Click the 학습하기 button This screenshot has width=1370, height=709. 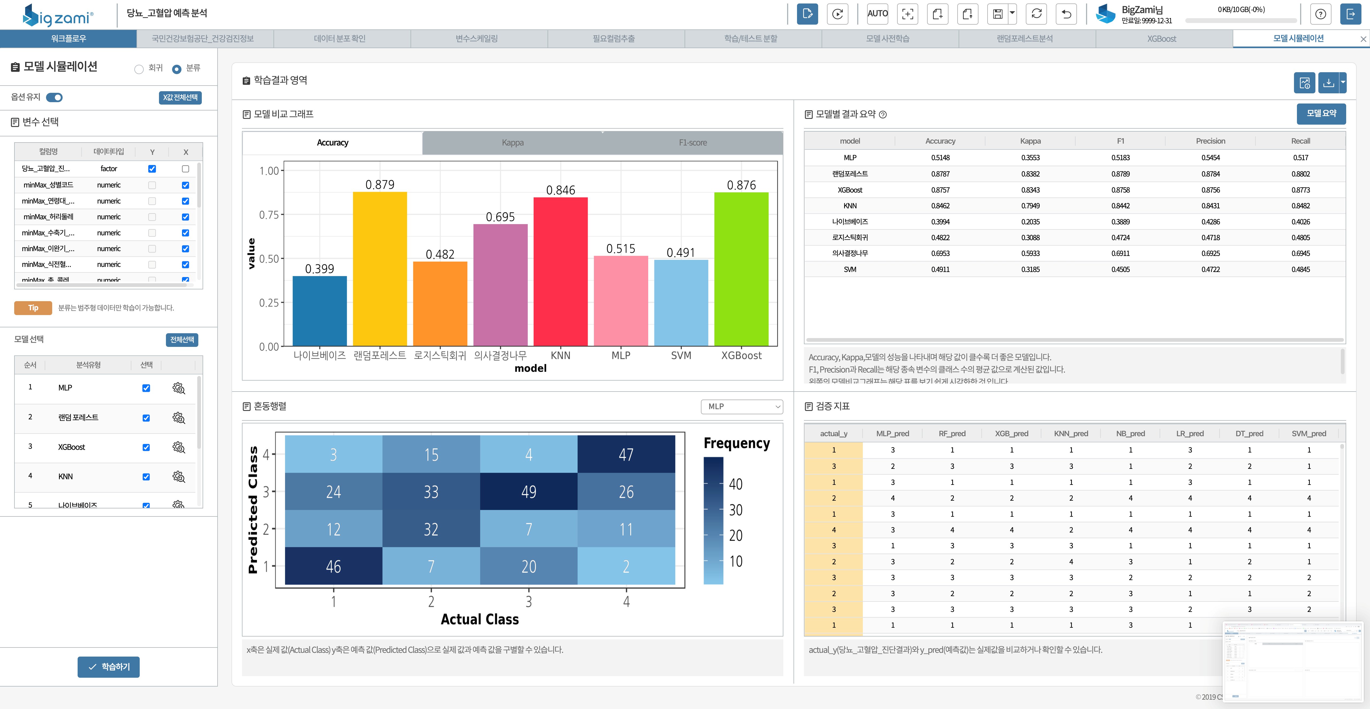click(x=108, y=667)
